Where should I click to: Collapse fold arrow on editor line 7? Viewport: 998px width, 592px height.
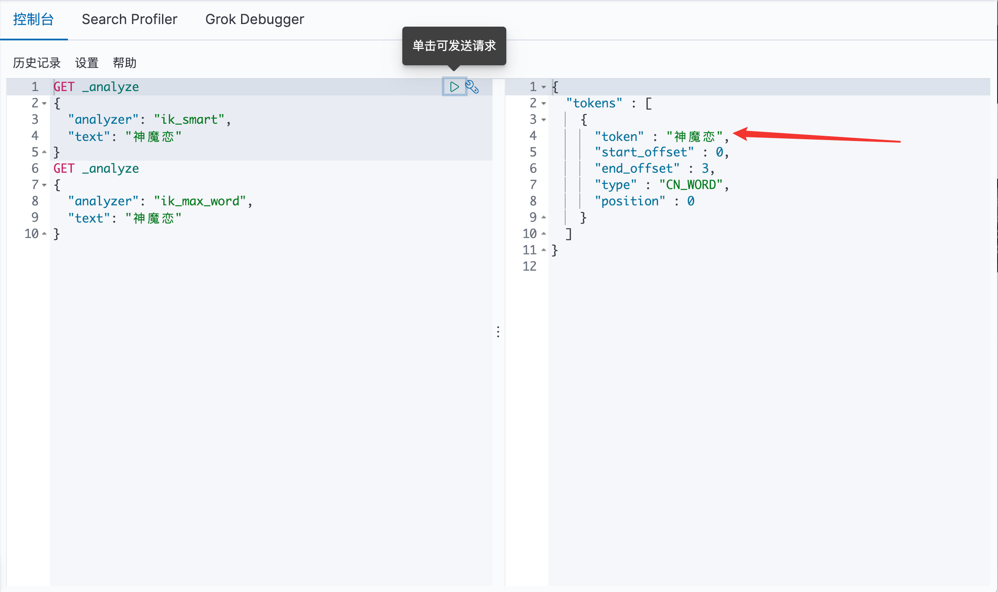point(44,185)
